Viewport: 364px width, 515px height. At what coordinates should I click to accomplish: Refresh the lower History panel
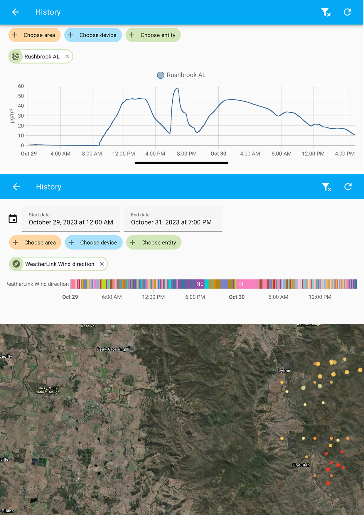pyautogui.click(x=348, y=187)
